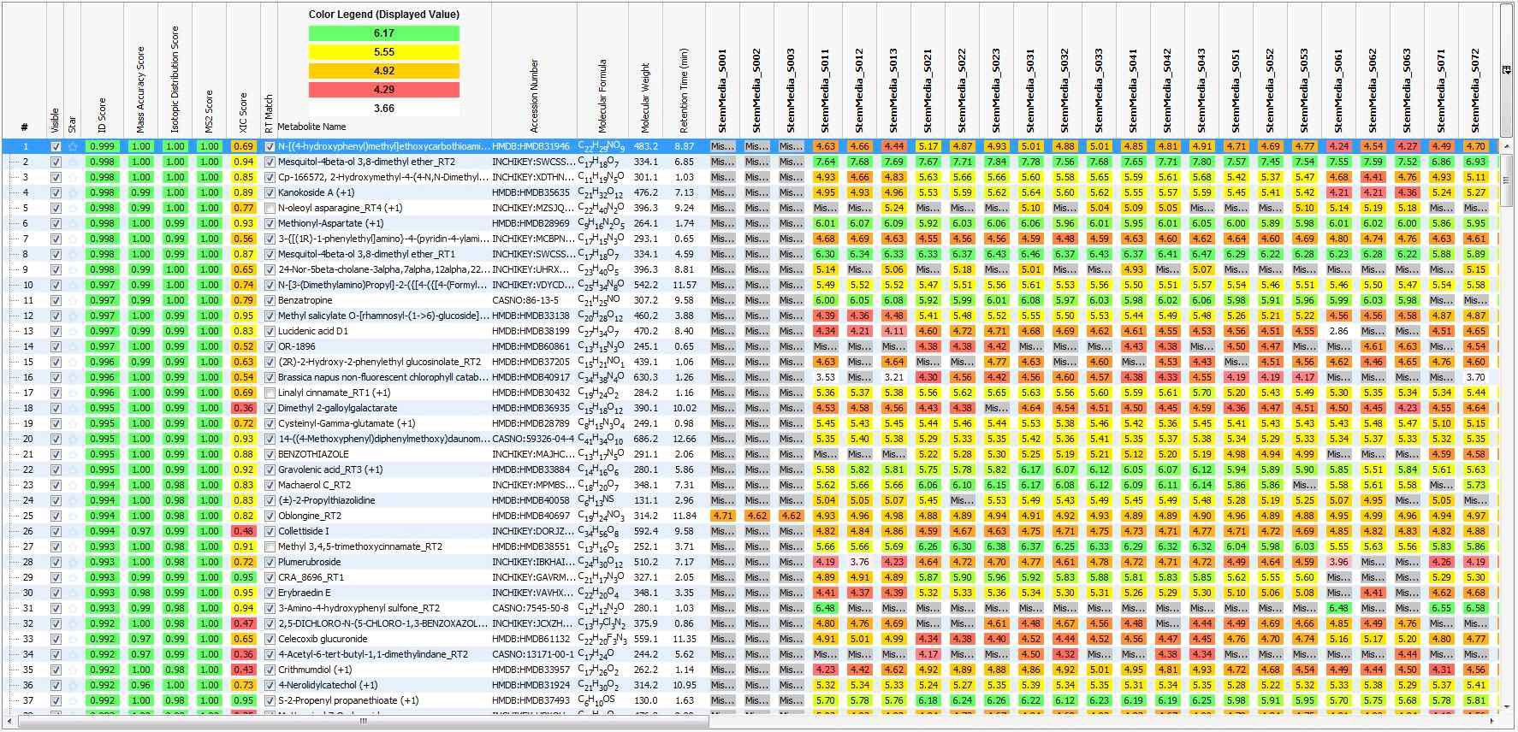Screen dimensions: 1518x732
Task: Star the OR-1896 row
Action: [x=73, y=346]
